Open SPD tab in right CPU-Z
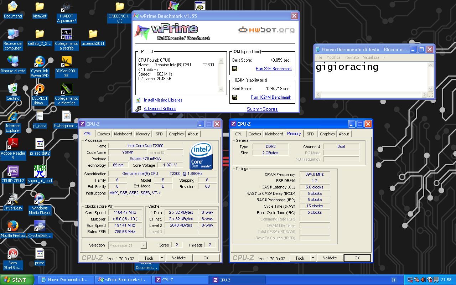The width and height of the screenshot is (456, 285). [x=310, y=134]
